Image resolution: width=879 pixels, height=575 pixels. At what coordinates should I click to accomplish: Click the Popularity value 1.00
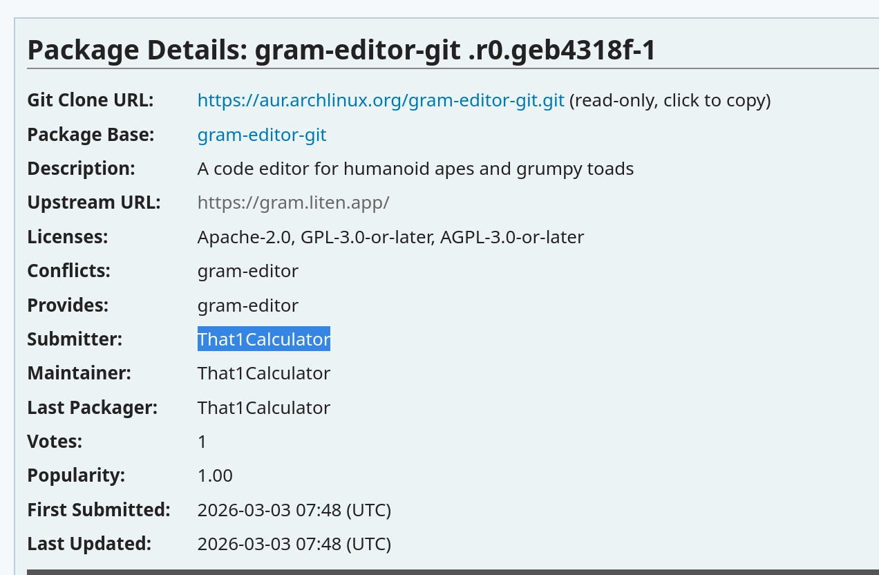point(215,475)
